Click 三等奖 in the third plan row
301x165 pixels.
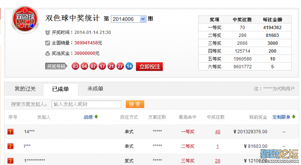(x=187, y=161)
